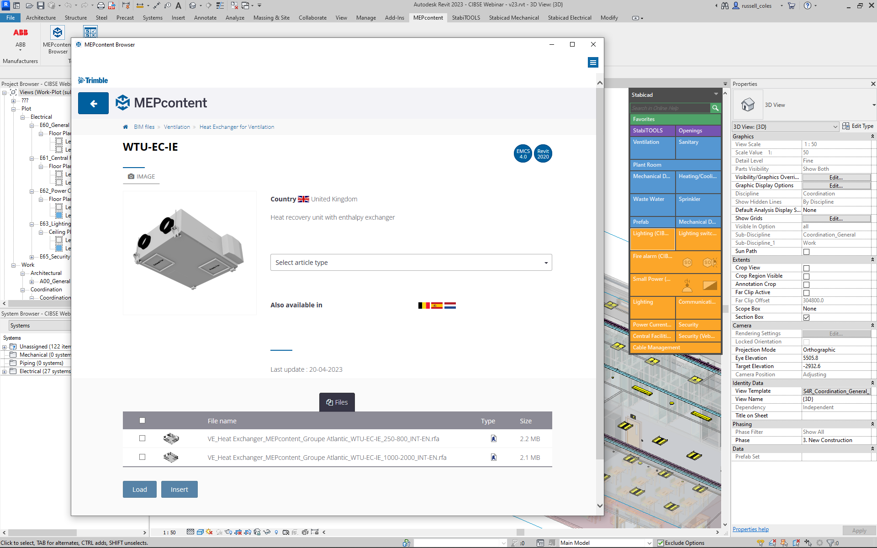Select the Text tool icon (letter A)

[178, 5]
